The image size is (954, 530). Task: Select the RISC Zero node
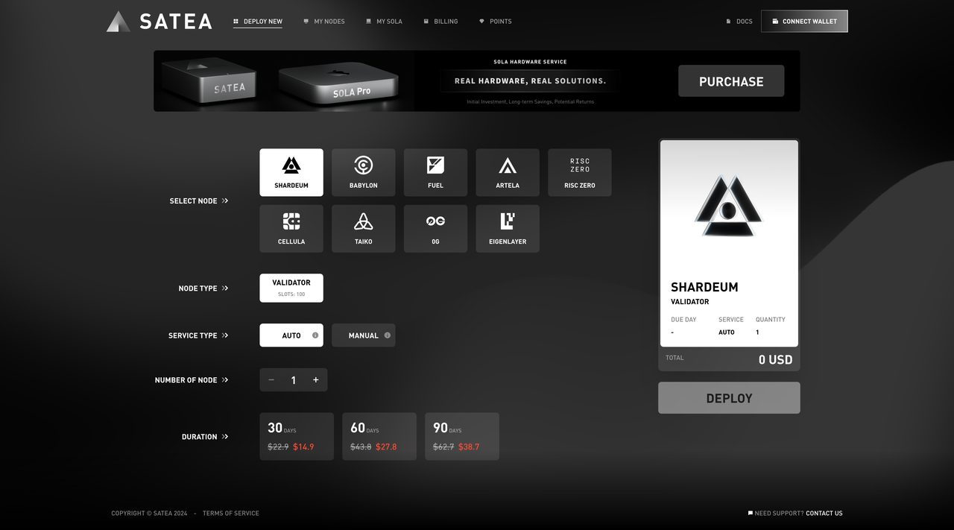pos(579,172)
